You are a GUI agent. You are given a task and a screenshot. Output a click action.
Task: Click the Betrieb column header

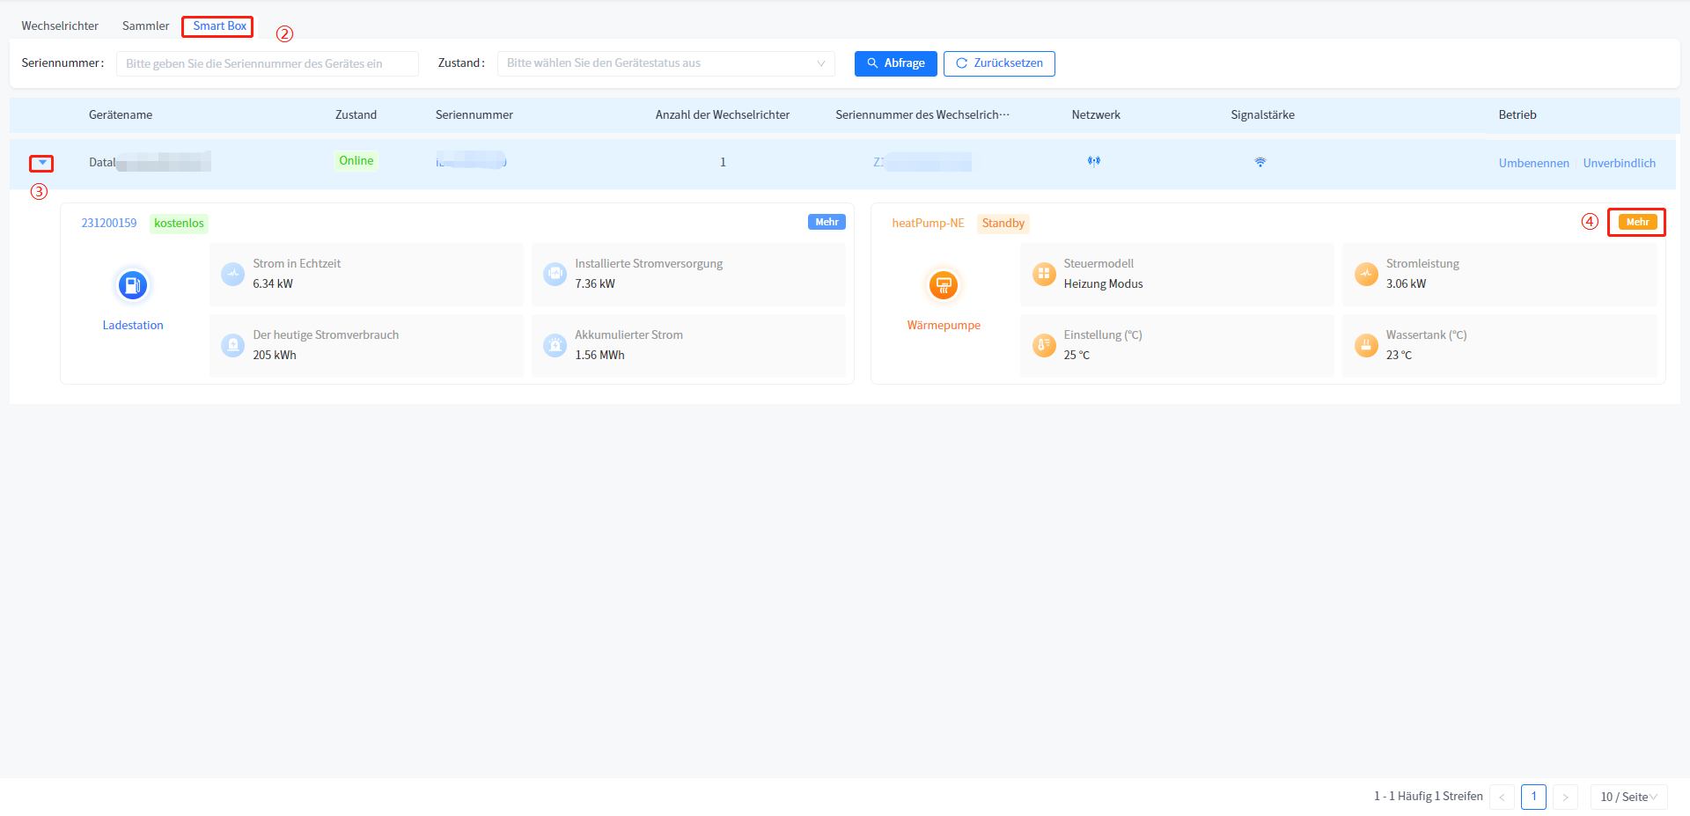[x=1517, y=114]
